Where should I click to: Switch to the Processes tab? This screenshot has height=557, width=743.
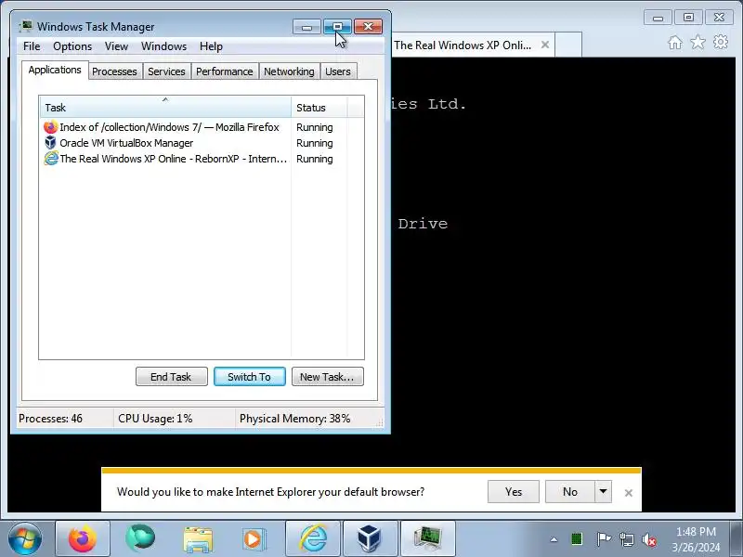114,71
